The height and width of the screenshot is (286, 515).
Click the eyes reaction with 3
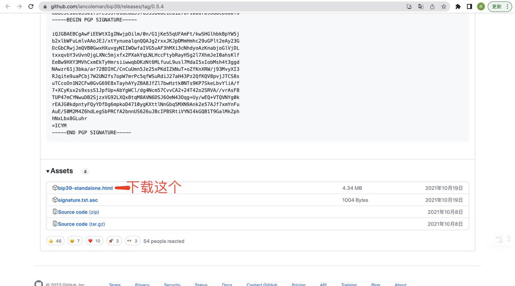(x=133, y=241)
